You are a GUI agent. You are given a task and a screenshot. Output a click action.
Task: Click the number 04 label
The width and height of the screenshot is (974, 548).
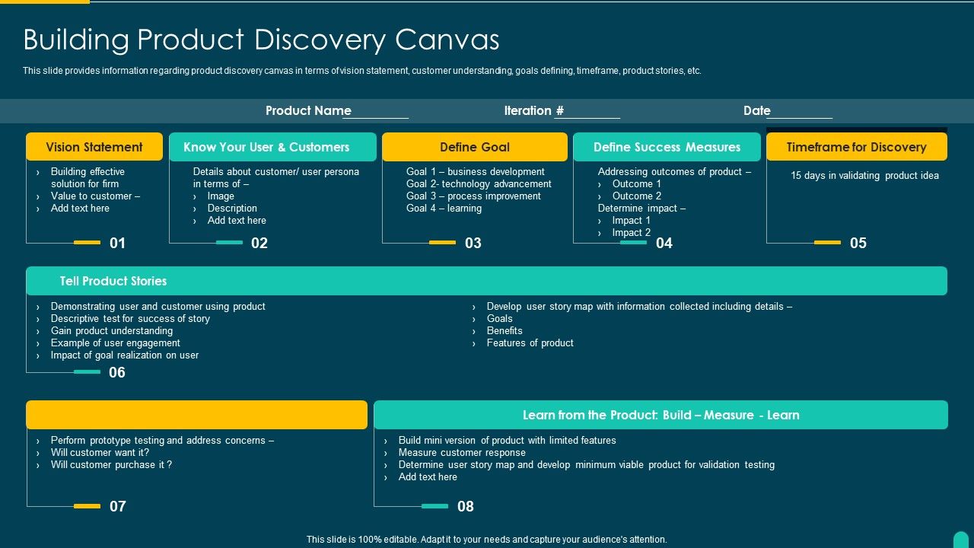tap(664, 243)
